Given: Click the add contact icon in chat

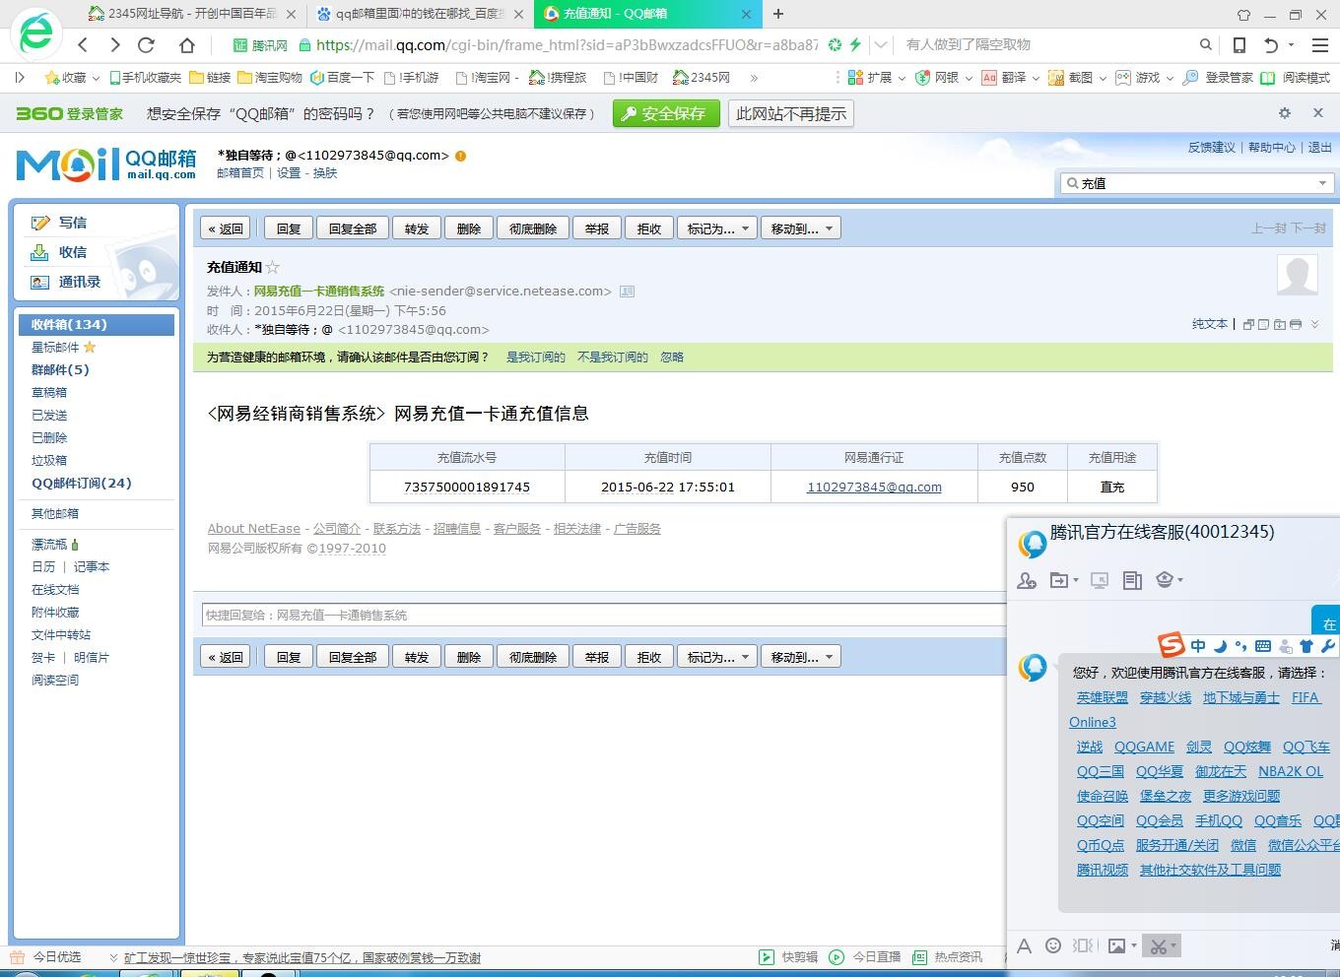Looking at the screenshot, I should [x=1026, y=580].
